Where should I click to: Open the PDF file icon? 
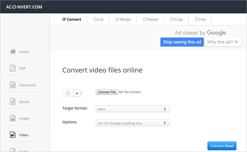pyautogui.click(x=13, y=68)
